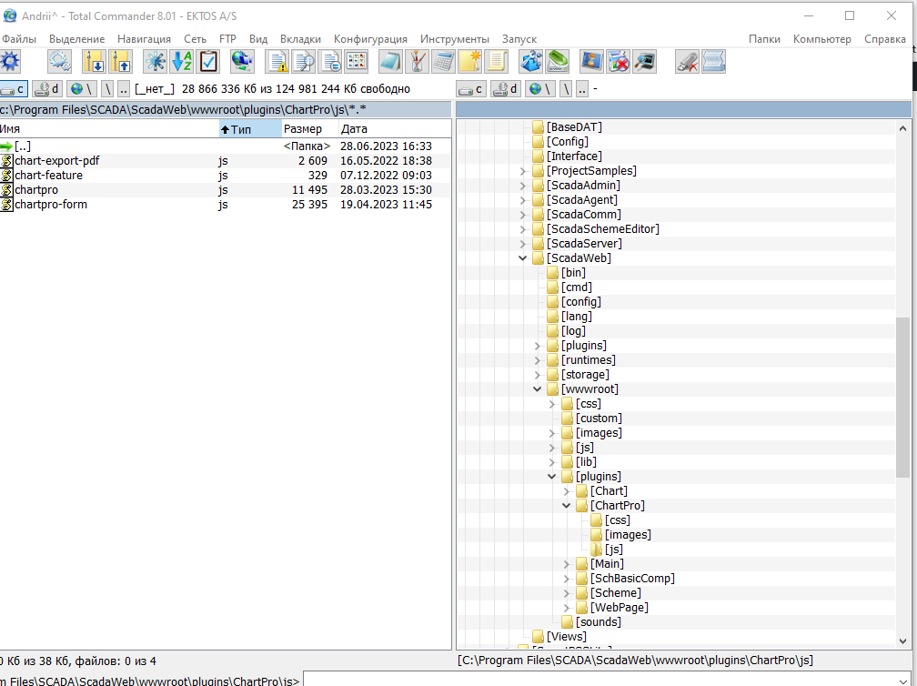Viewport: 917px width, 686px height.
Task: Select the chartpro-form file
Action: pyautogui.click(x=226, y=205)
